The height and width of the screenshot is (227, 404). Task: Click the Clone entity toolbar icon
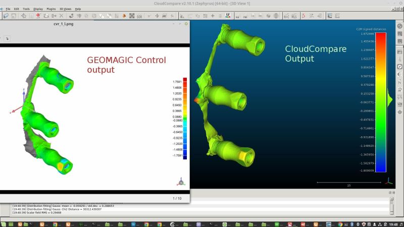(x=46, y=16)
